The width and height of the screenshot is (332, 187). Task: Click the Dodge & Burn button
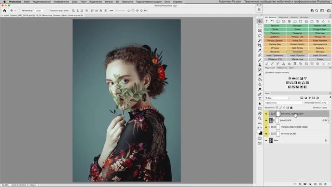coord(320,29)
